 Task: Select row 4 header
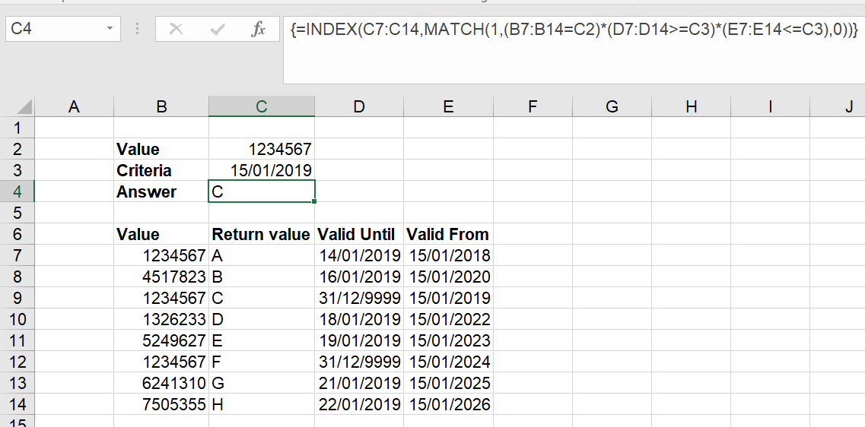tap(17, 191)
